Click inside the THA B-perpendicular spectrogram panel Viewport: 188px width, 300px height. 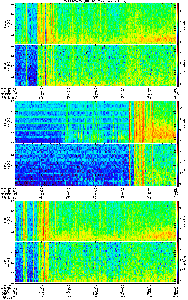point(95,24)
